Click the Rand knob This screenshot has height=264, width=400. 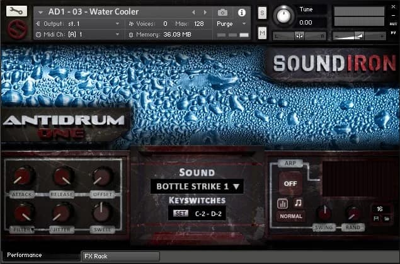(x=353, y=213)
